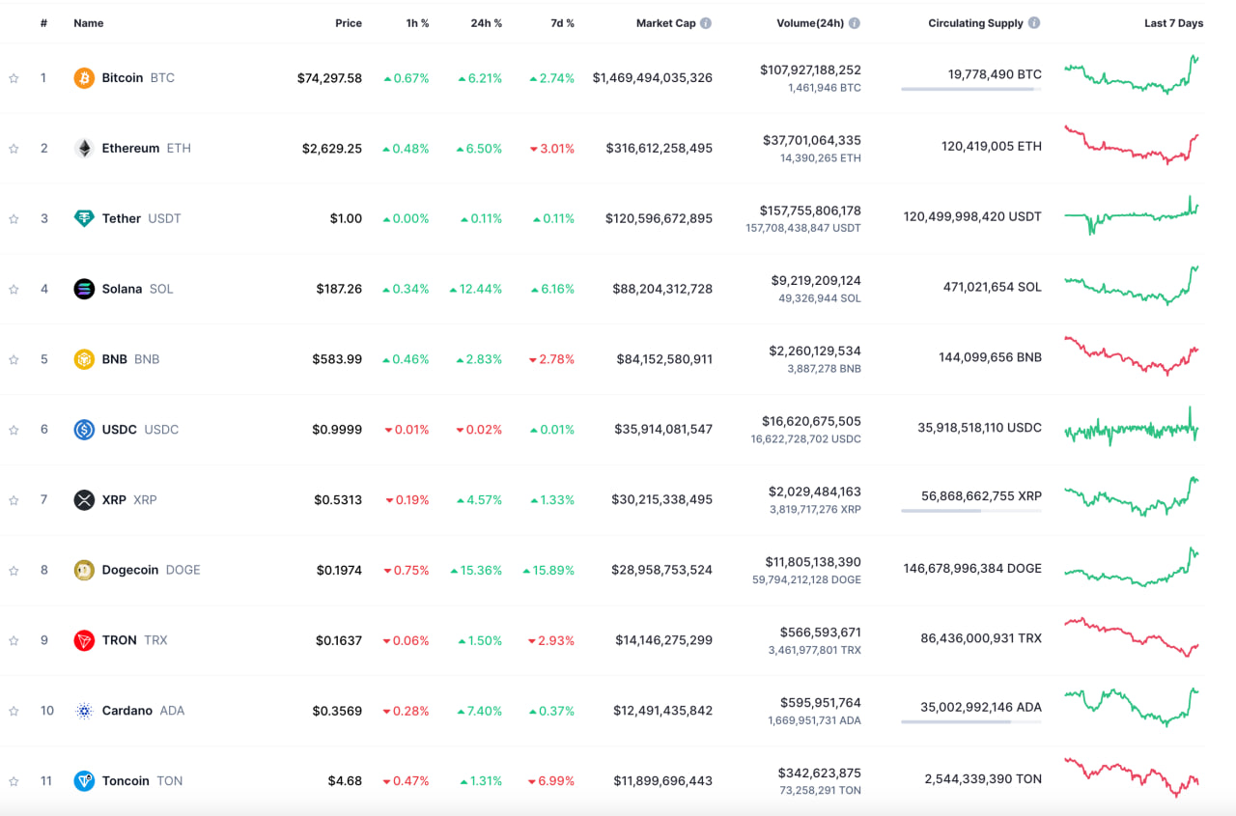This screenshot has width=1236, height=816.
Task: Open the Tether USDT name link
Action: coord(141,218)
